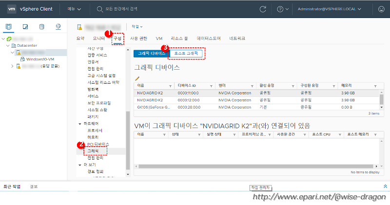The image size is (390, 205).
Task: Collapse the selected host tree node
Action: [x=13, y=53]
